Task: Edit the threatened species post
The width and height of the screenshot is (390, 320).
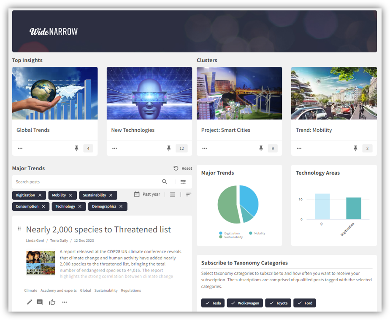Action: pyautogui.click(x=29, y=302)
